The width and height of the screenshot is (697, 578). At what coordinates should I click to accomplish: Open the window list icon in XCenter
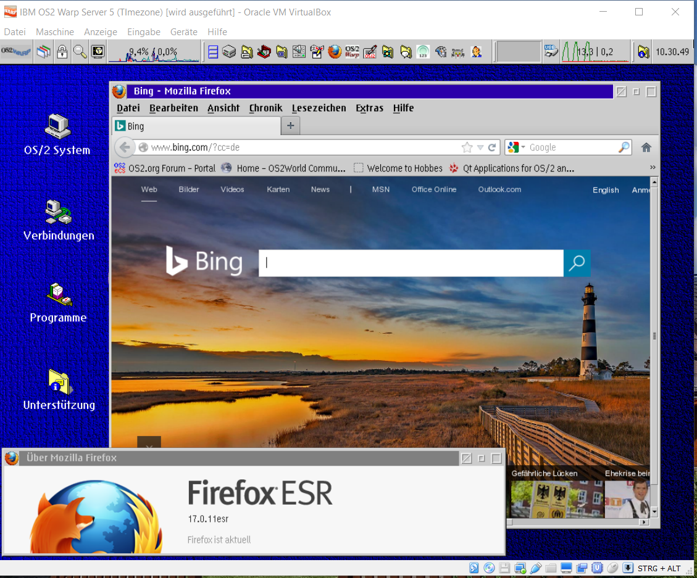[43, 52]
